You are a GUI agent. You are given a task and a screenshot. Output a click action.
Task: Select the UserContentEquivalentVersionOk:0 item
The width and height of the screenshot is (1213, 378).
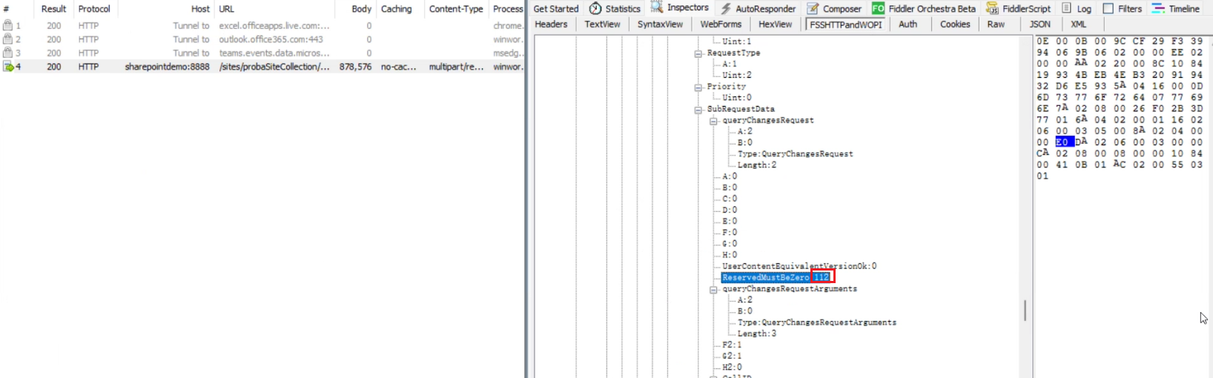[799, 265]
